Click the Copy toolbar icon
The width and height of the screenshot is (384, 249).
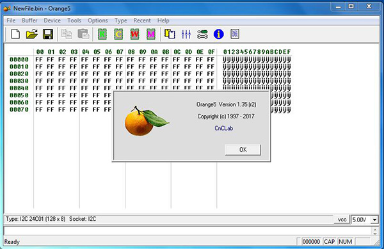(x=67, y=34)
